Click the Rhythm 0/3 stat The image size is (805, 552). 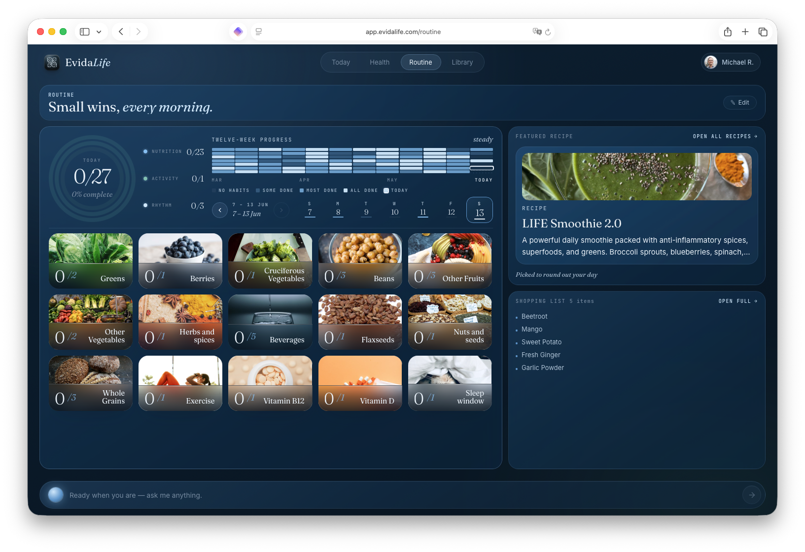[x=174, y=205]
